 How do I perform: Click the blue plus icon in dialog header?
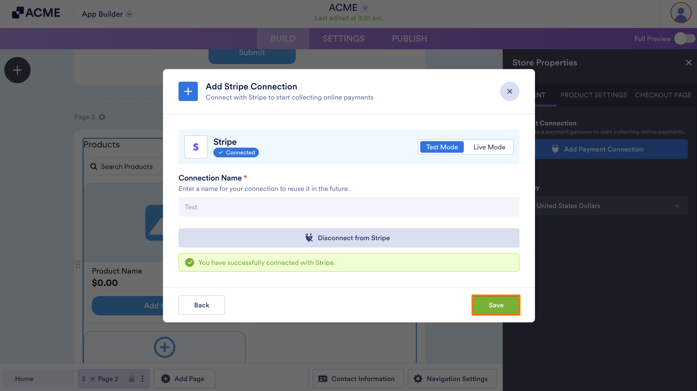pyautogui.click(x=188, y=91)
